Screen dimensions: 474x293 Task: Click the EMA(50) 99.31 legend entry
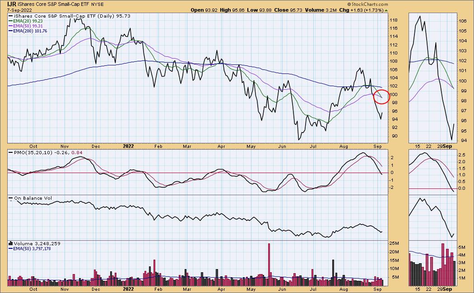28,26
